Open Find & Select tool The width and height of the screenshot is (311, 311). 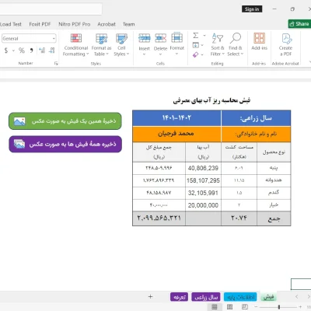click(x=236, y=45)
